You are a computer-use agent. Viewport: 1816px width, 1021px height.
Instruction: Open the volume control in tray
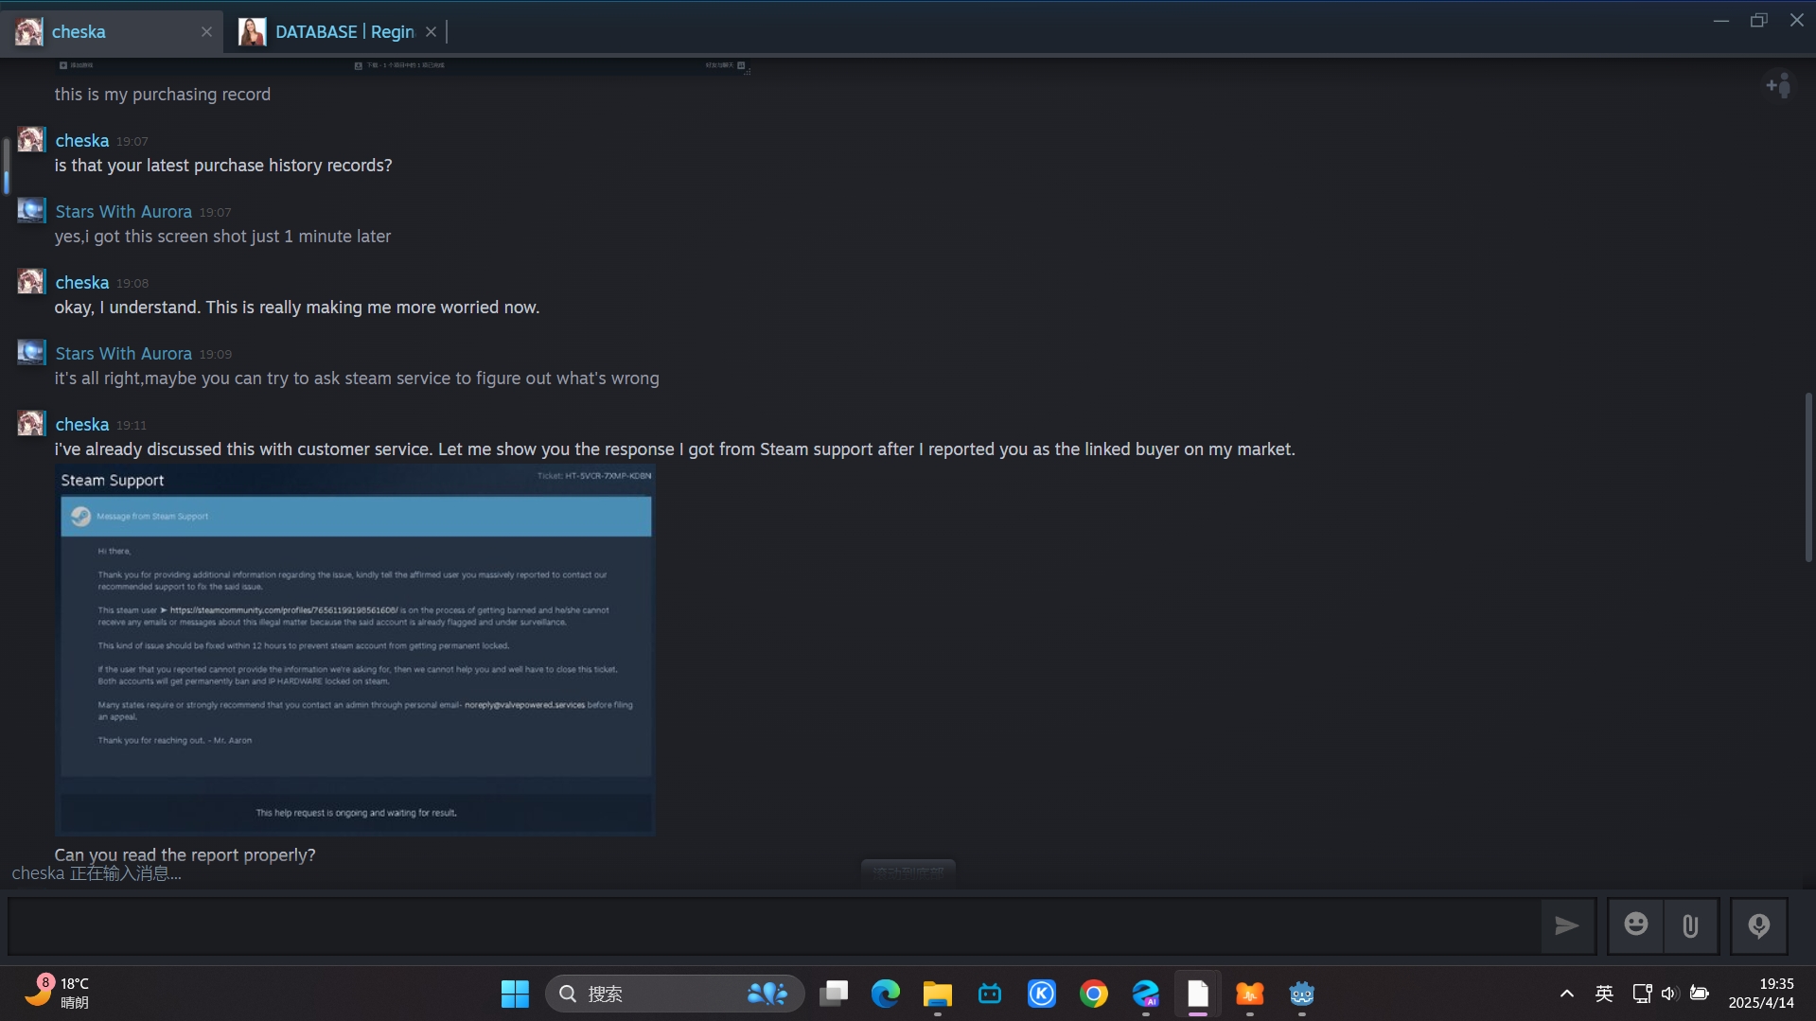[x=1669, y=994]
